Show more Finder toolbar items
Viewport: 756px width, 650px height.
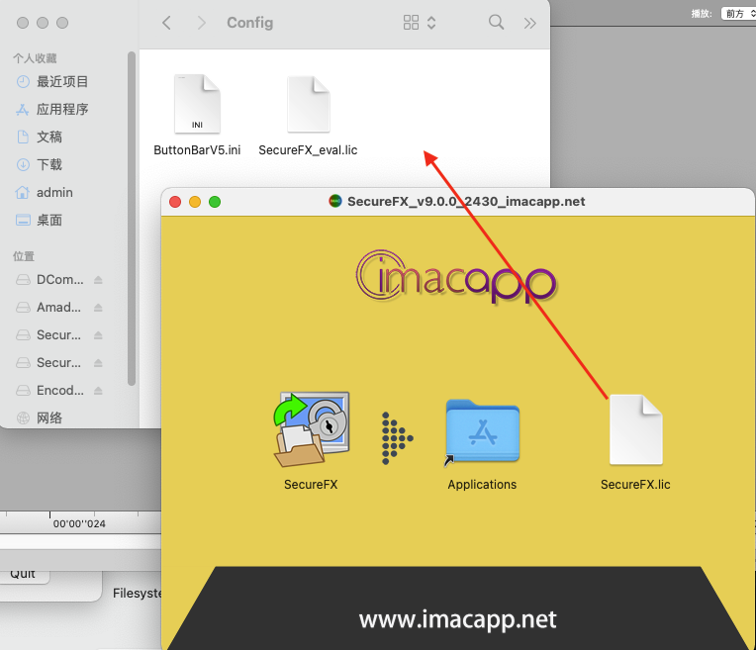[x=529, y=23]
